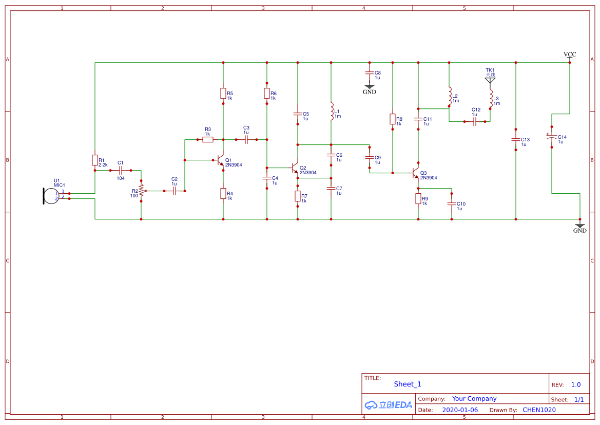Click the revision value 1.0
Viewport: 600px width, 425px height.
575,384
